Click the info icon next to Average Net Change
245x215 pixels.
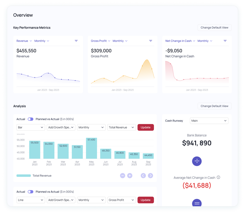218,177
